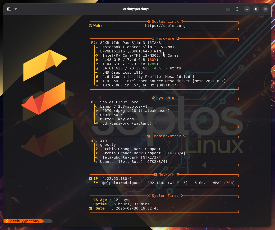The image size is (275, 230).
Task: Click the "Hardware" section header
Action: point(165,38)
